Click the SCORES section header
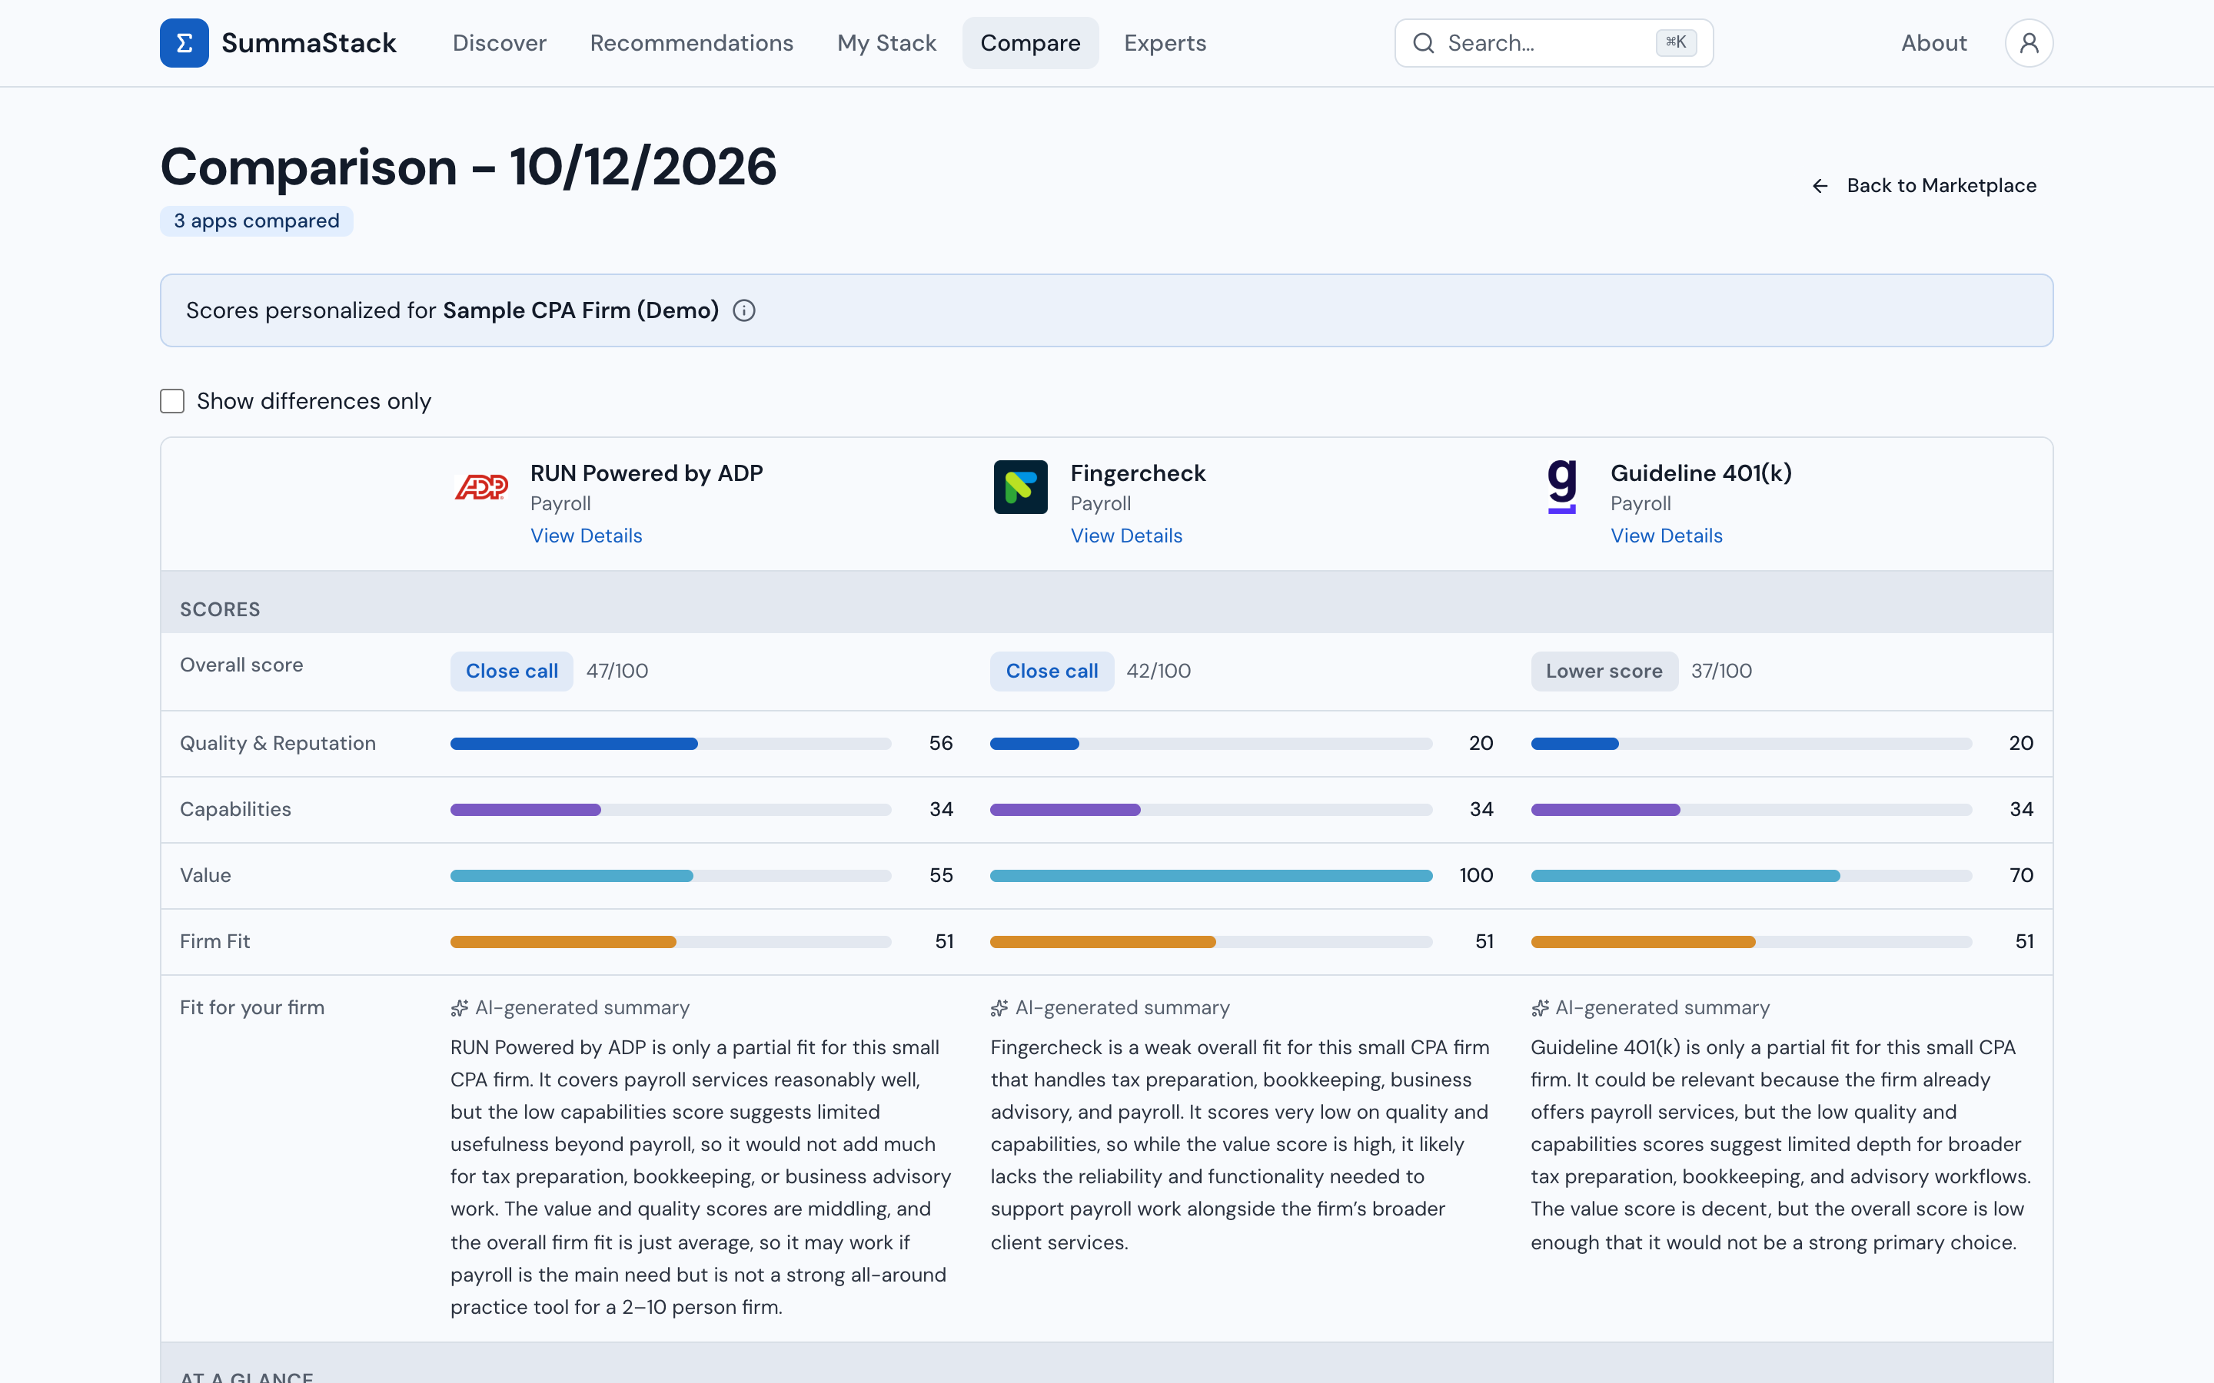The image size is (2214, 1383). tap(220, 610)
